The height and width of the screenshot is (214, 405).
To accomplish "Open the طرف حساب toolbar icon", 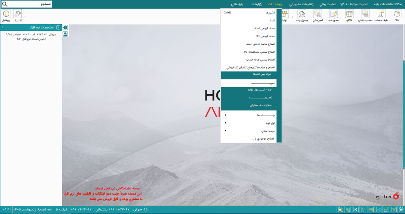I will pyautogui.click(x=381, y=16).
